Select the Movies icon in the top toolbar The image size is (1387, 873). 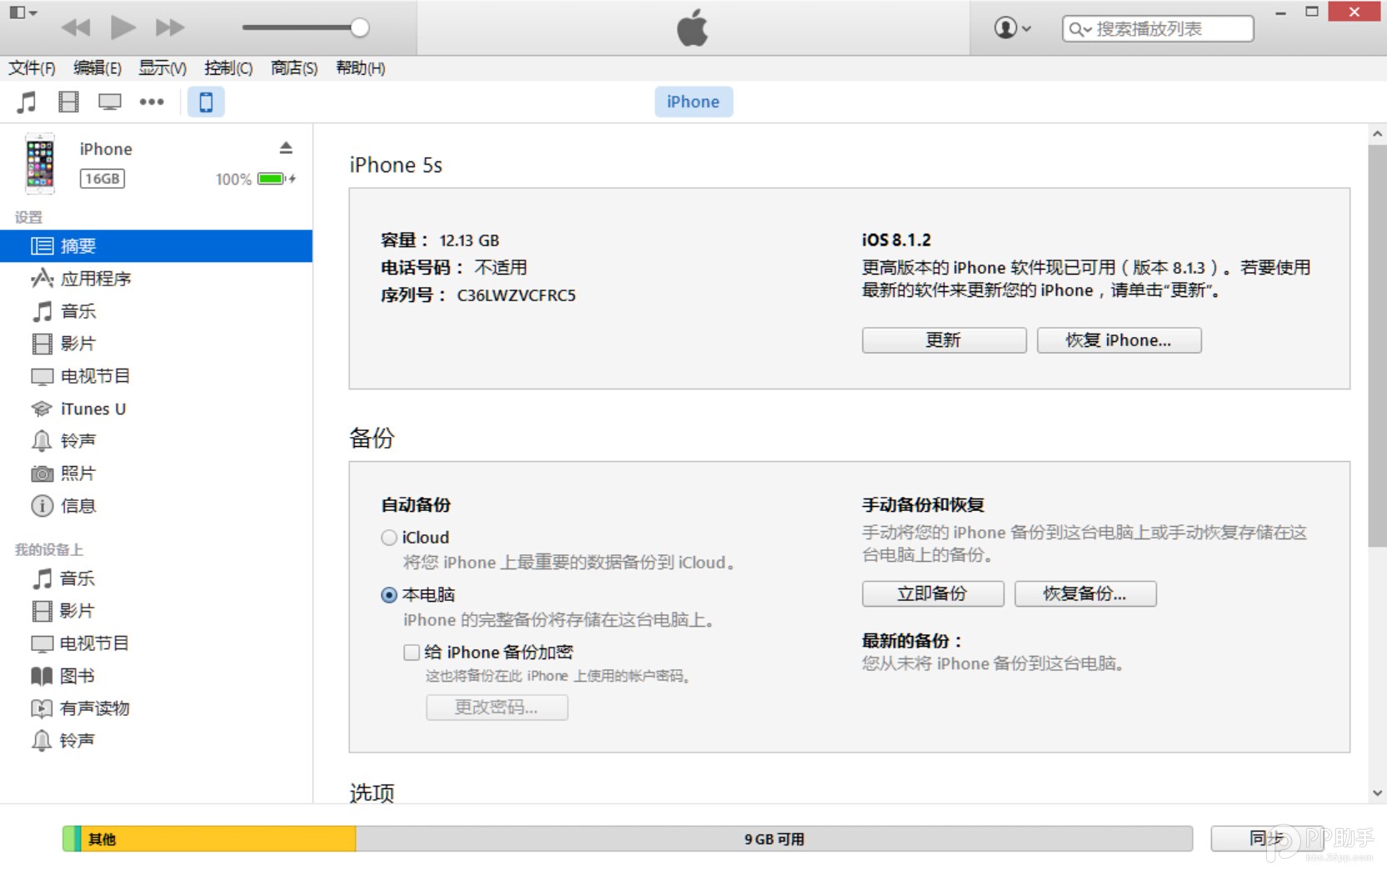tap(68, 102)
